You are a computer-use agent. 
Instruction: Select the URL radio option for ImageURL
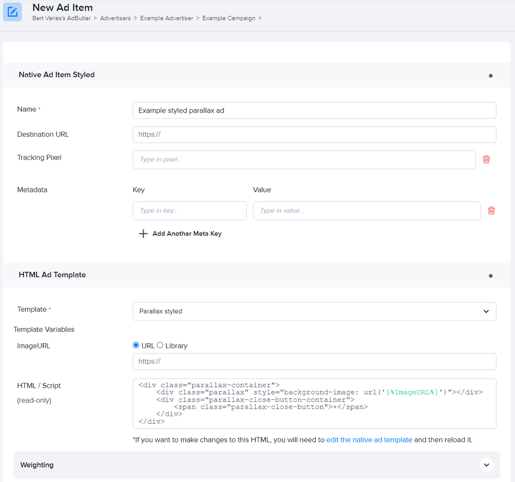coord(136,345)
